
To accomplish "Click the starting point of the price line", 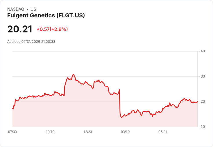I will click(13, 109).
